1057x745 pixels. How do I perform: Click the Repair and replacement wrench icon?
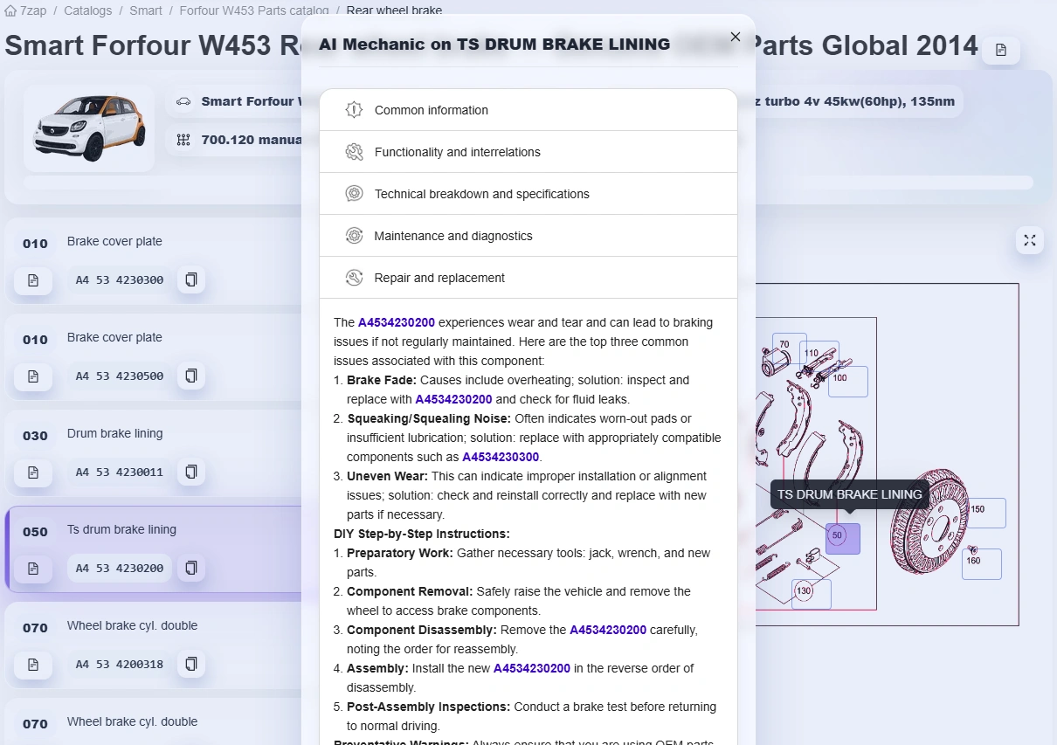(354, 278)
